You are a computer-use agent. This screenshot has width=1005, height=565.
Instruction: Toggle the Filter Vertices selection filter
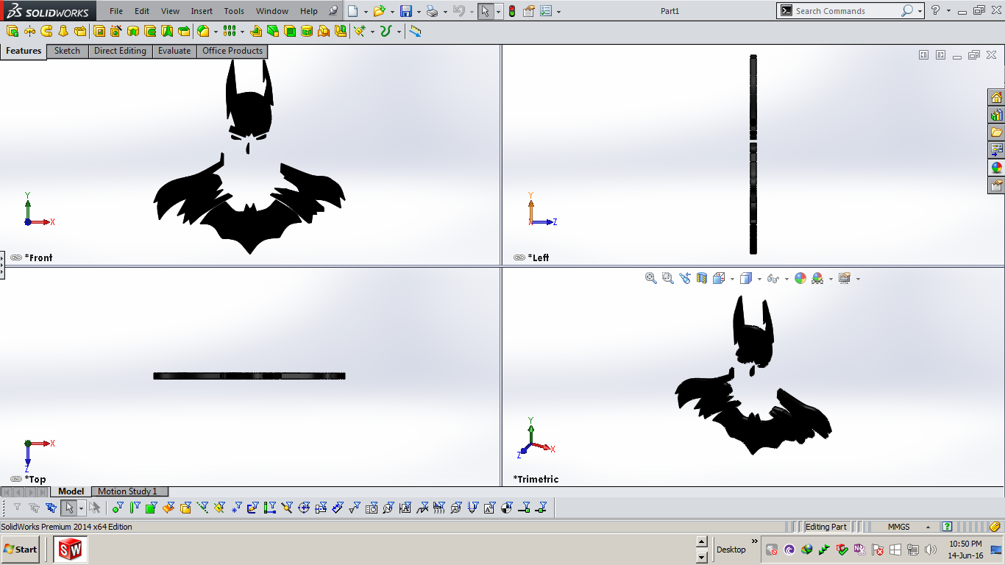[x=118, y=508]
